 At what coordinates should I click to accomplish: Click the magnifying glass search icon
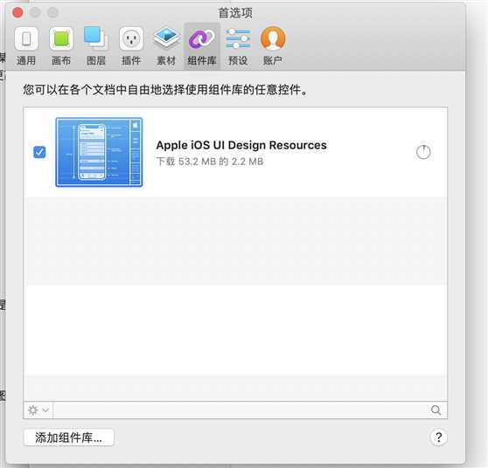(x=436, y=409)
